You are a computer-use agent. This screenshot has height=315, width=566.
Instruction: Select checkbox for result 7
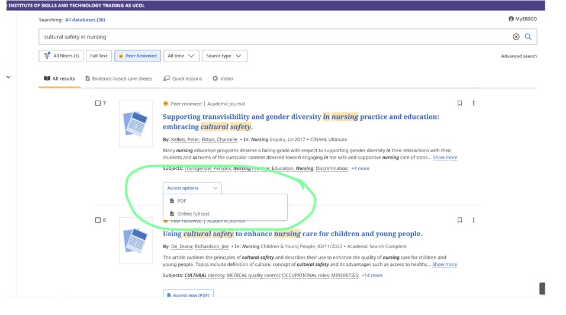tap(98, 104)
